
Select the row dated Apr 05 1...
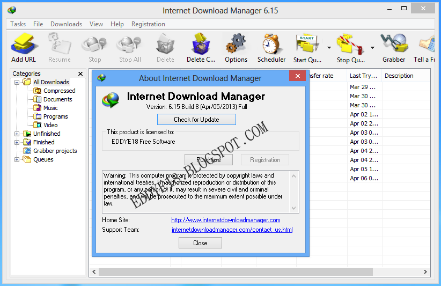click(370, 169)
